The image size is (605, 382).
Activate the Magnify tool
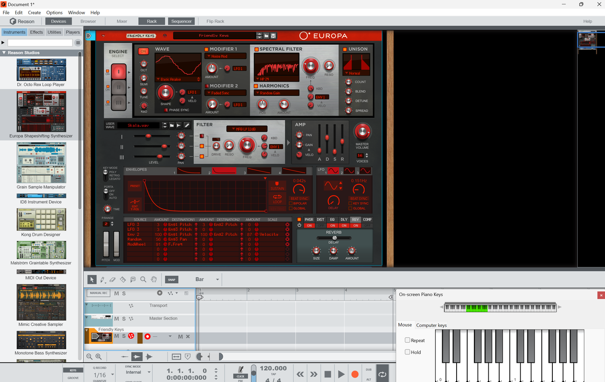point(143,279)
